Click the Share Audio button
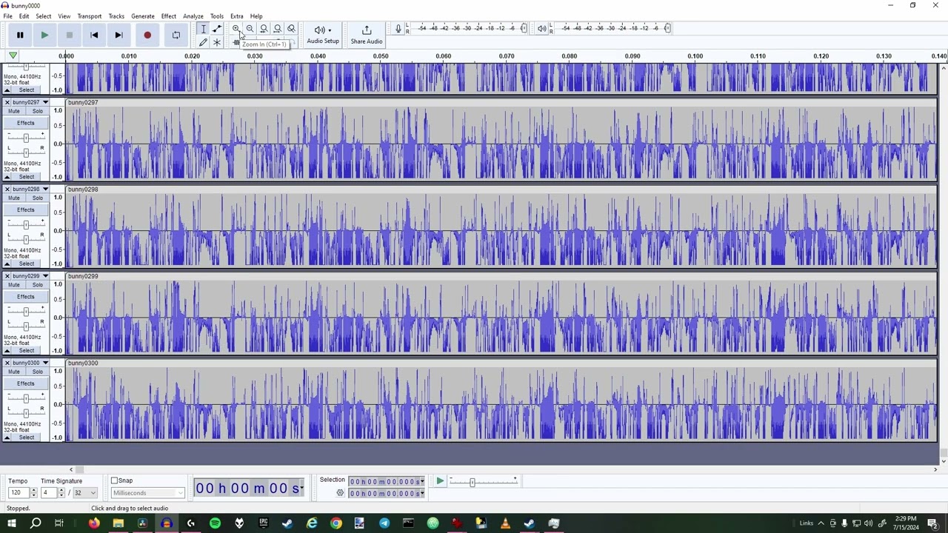Image resolution: width=948 pixels, height=533 pixels. [367, 34]
